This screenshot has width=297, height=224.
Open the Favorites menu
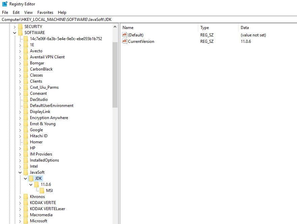tap(45, 12)
